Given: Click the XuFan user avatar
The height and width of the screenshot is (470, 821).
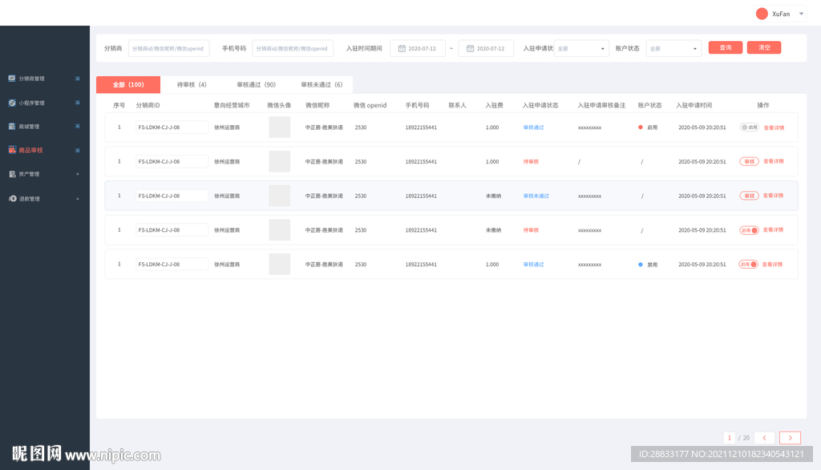Looking at the screenshot, I should tap(762, 14).
